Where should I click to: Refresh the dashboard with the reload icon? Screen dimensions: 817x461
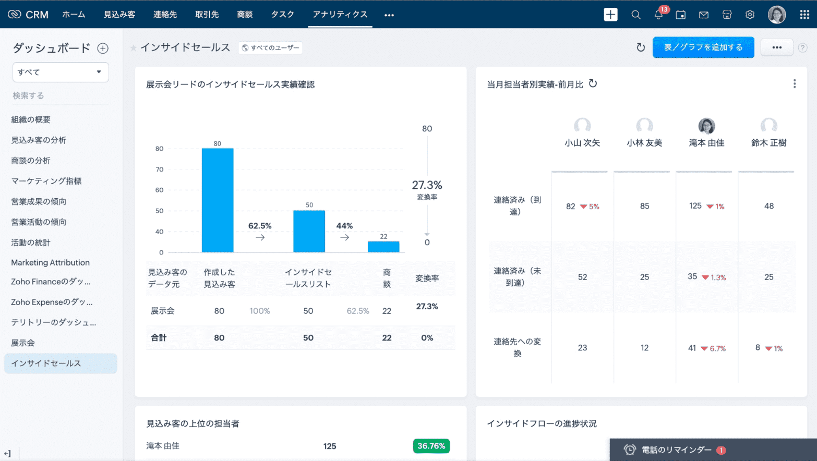(x=641, y=47)
